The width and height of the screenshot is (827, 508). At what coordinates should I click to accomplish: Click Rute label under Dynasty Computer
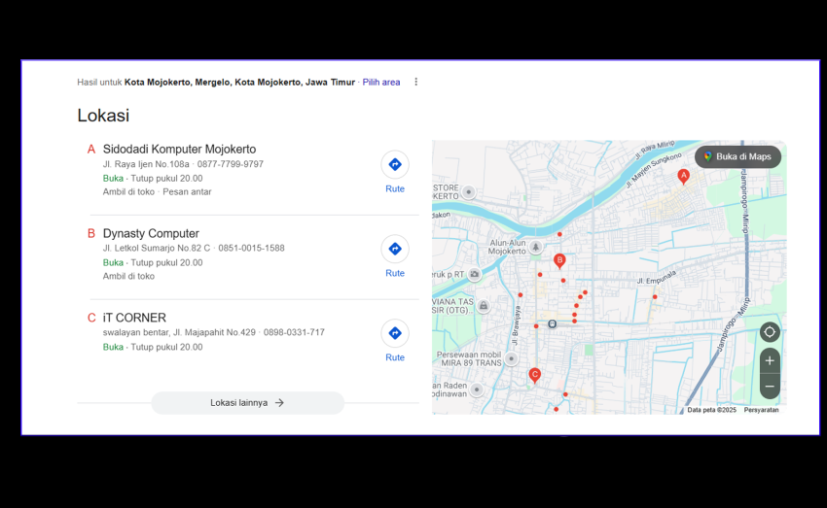tap(394, 273)
